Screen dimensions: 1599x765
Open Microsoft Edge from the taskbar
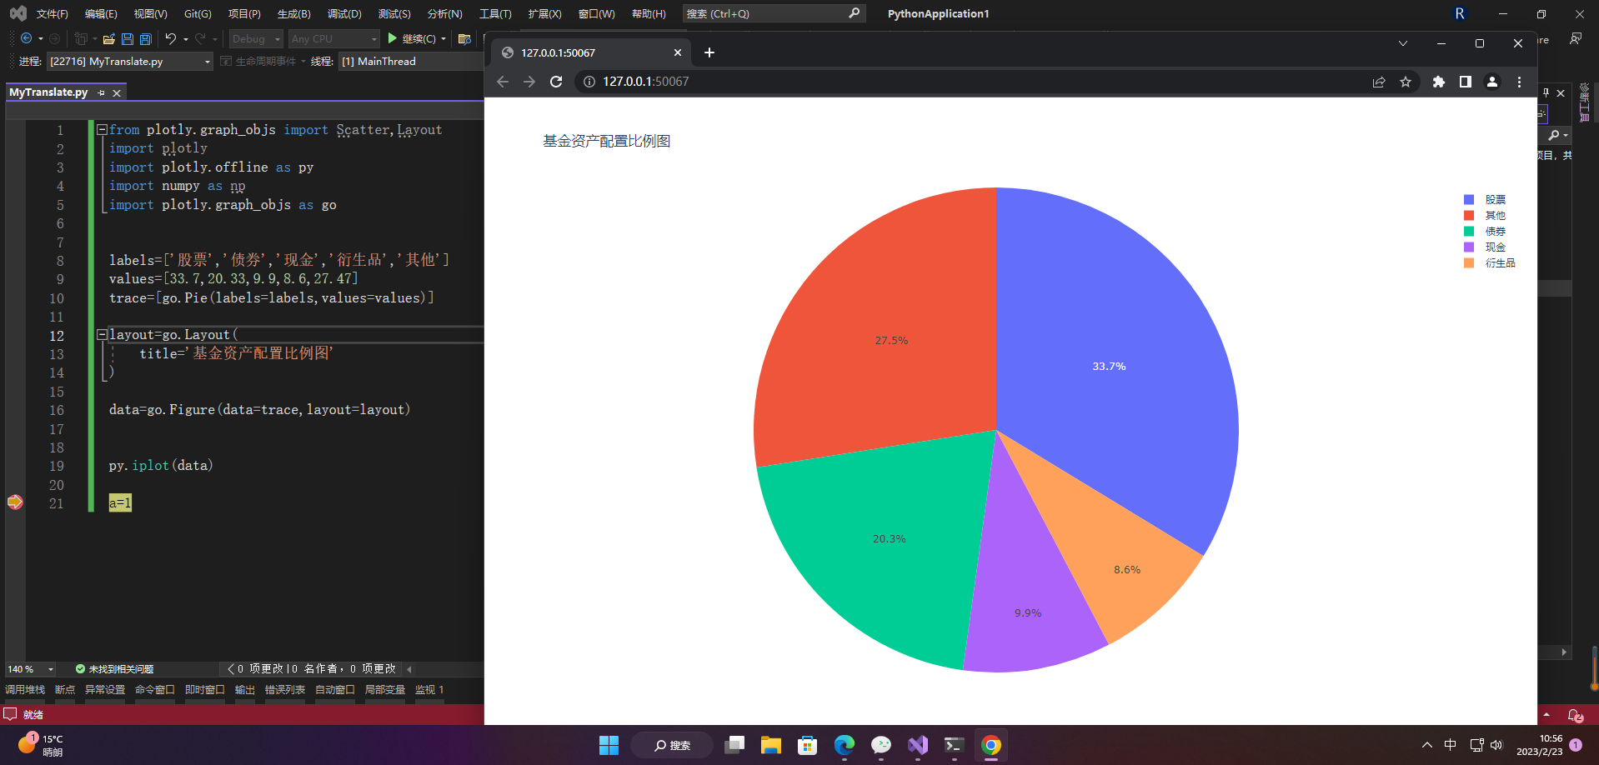(845, 745)
